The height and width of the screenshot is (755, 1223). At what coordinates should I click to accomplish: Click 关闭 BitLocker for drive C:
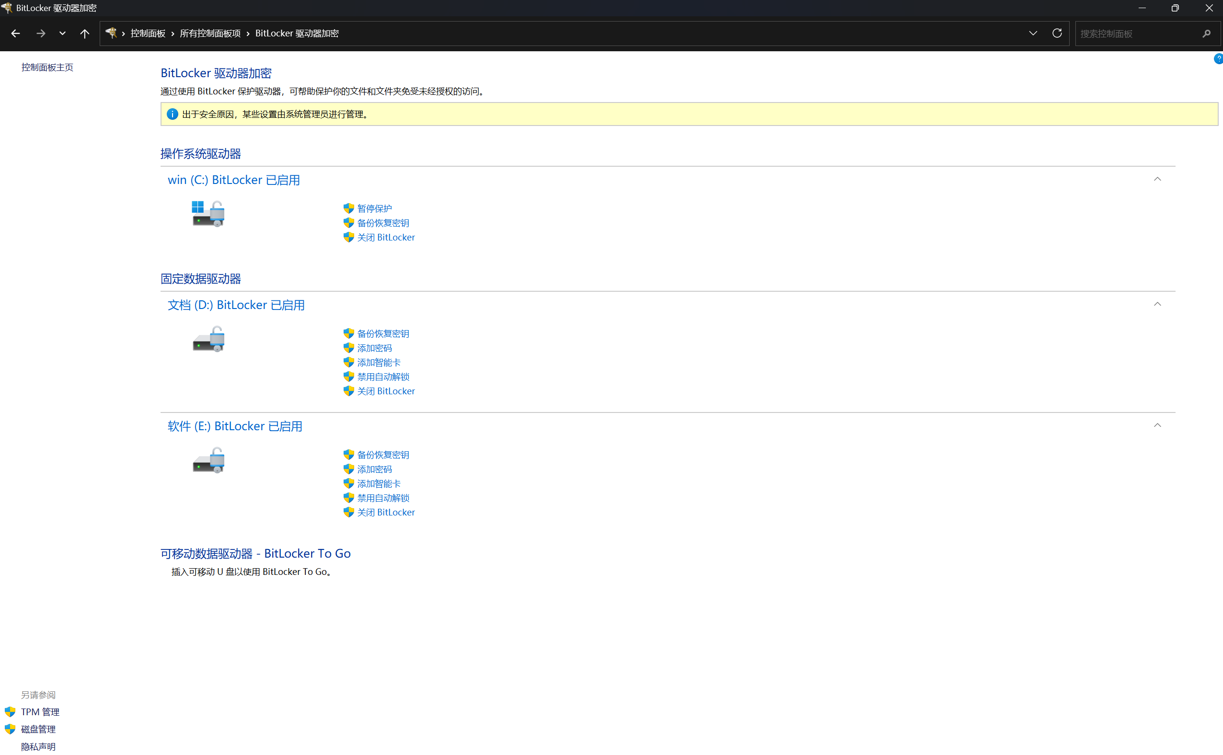pyautogui.click(x=386, y=237)
